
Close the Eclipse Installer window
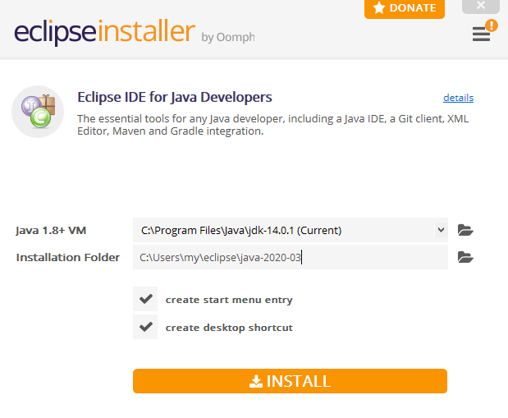(481, 6)
